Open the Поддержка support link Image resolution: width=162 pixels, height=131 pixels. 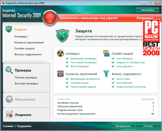[x=24, y=126]
